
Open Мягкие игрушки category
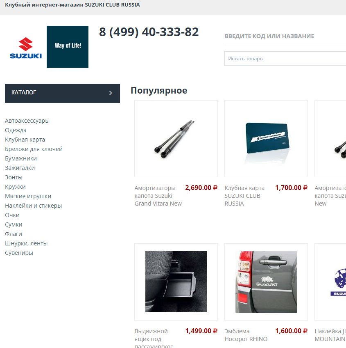(28, 196)
